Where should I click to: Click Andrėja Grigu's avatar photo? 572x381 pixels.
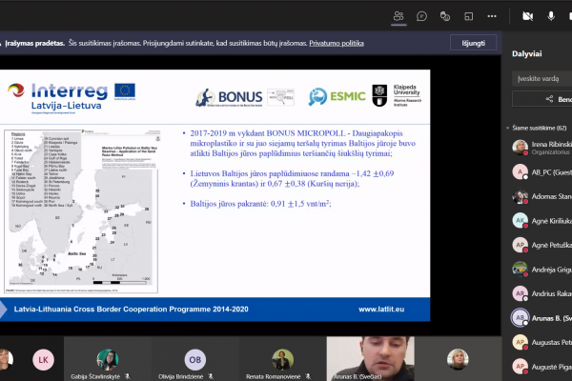pyautogui.click(x=520, y=270)
